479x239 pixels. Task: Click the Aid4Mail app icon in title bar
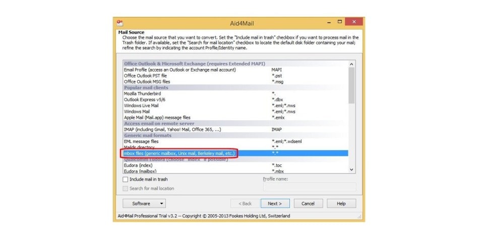(120, 22)
